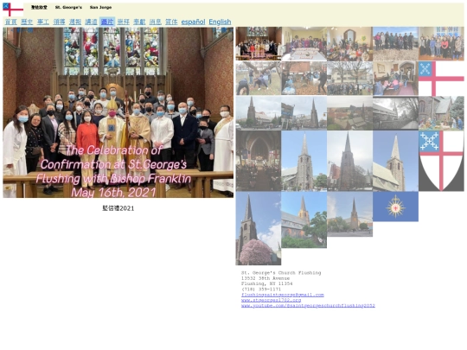Screen dimensions: 467x350
Task: Open the large outdoor group thumbnail with bare trees
Action: coord(349,79)
